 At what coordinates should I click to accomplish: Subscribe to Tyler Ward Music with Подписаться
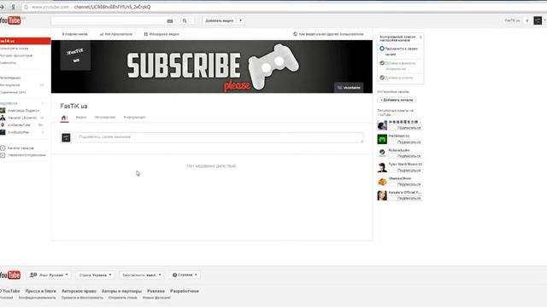point(407,171)
